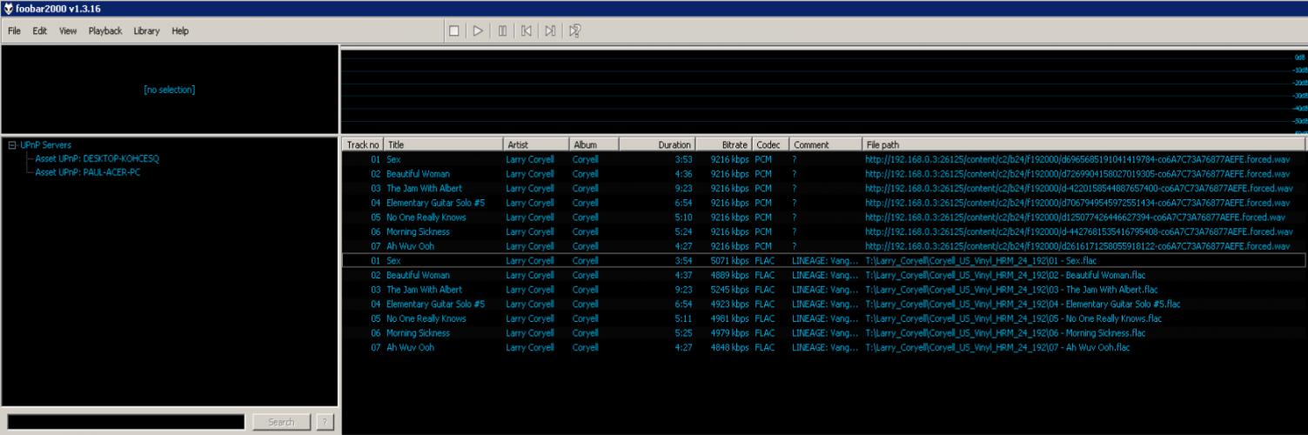Open the Library menu

[146, 31]
